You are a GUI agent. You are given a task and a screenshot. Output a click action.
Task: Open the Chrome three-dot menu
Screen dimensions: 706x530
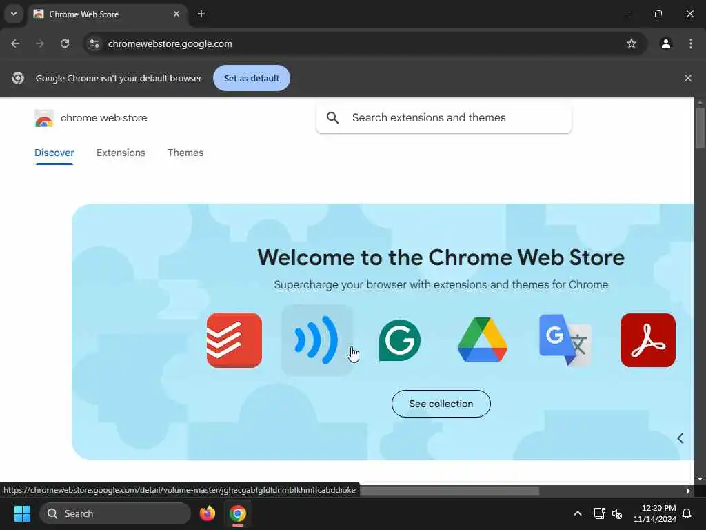click(x=691, y=43)
